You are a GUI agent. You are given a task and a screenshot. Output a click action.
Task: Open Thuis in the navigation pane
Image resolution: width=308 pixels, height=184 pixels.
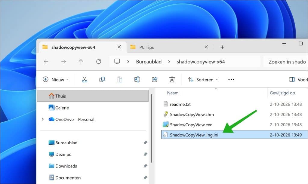[93, 96]
